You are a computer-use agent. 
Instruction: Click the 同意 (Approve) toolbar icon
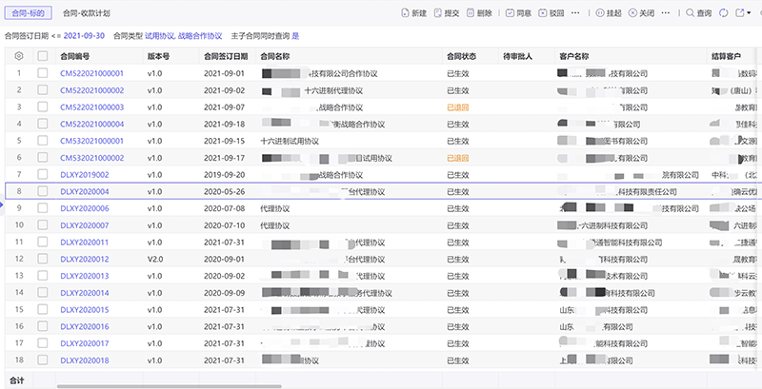point(509,13)
